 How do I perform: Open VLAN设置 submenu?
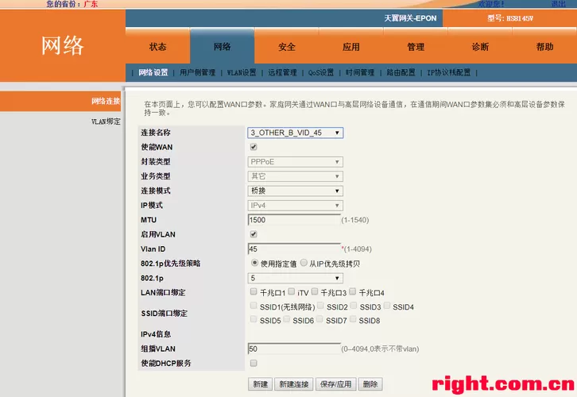(242, 72)
